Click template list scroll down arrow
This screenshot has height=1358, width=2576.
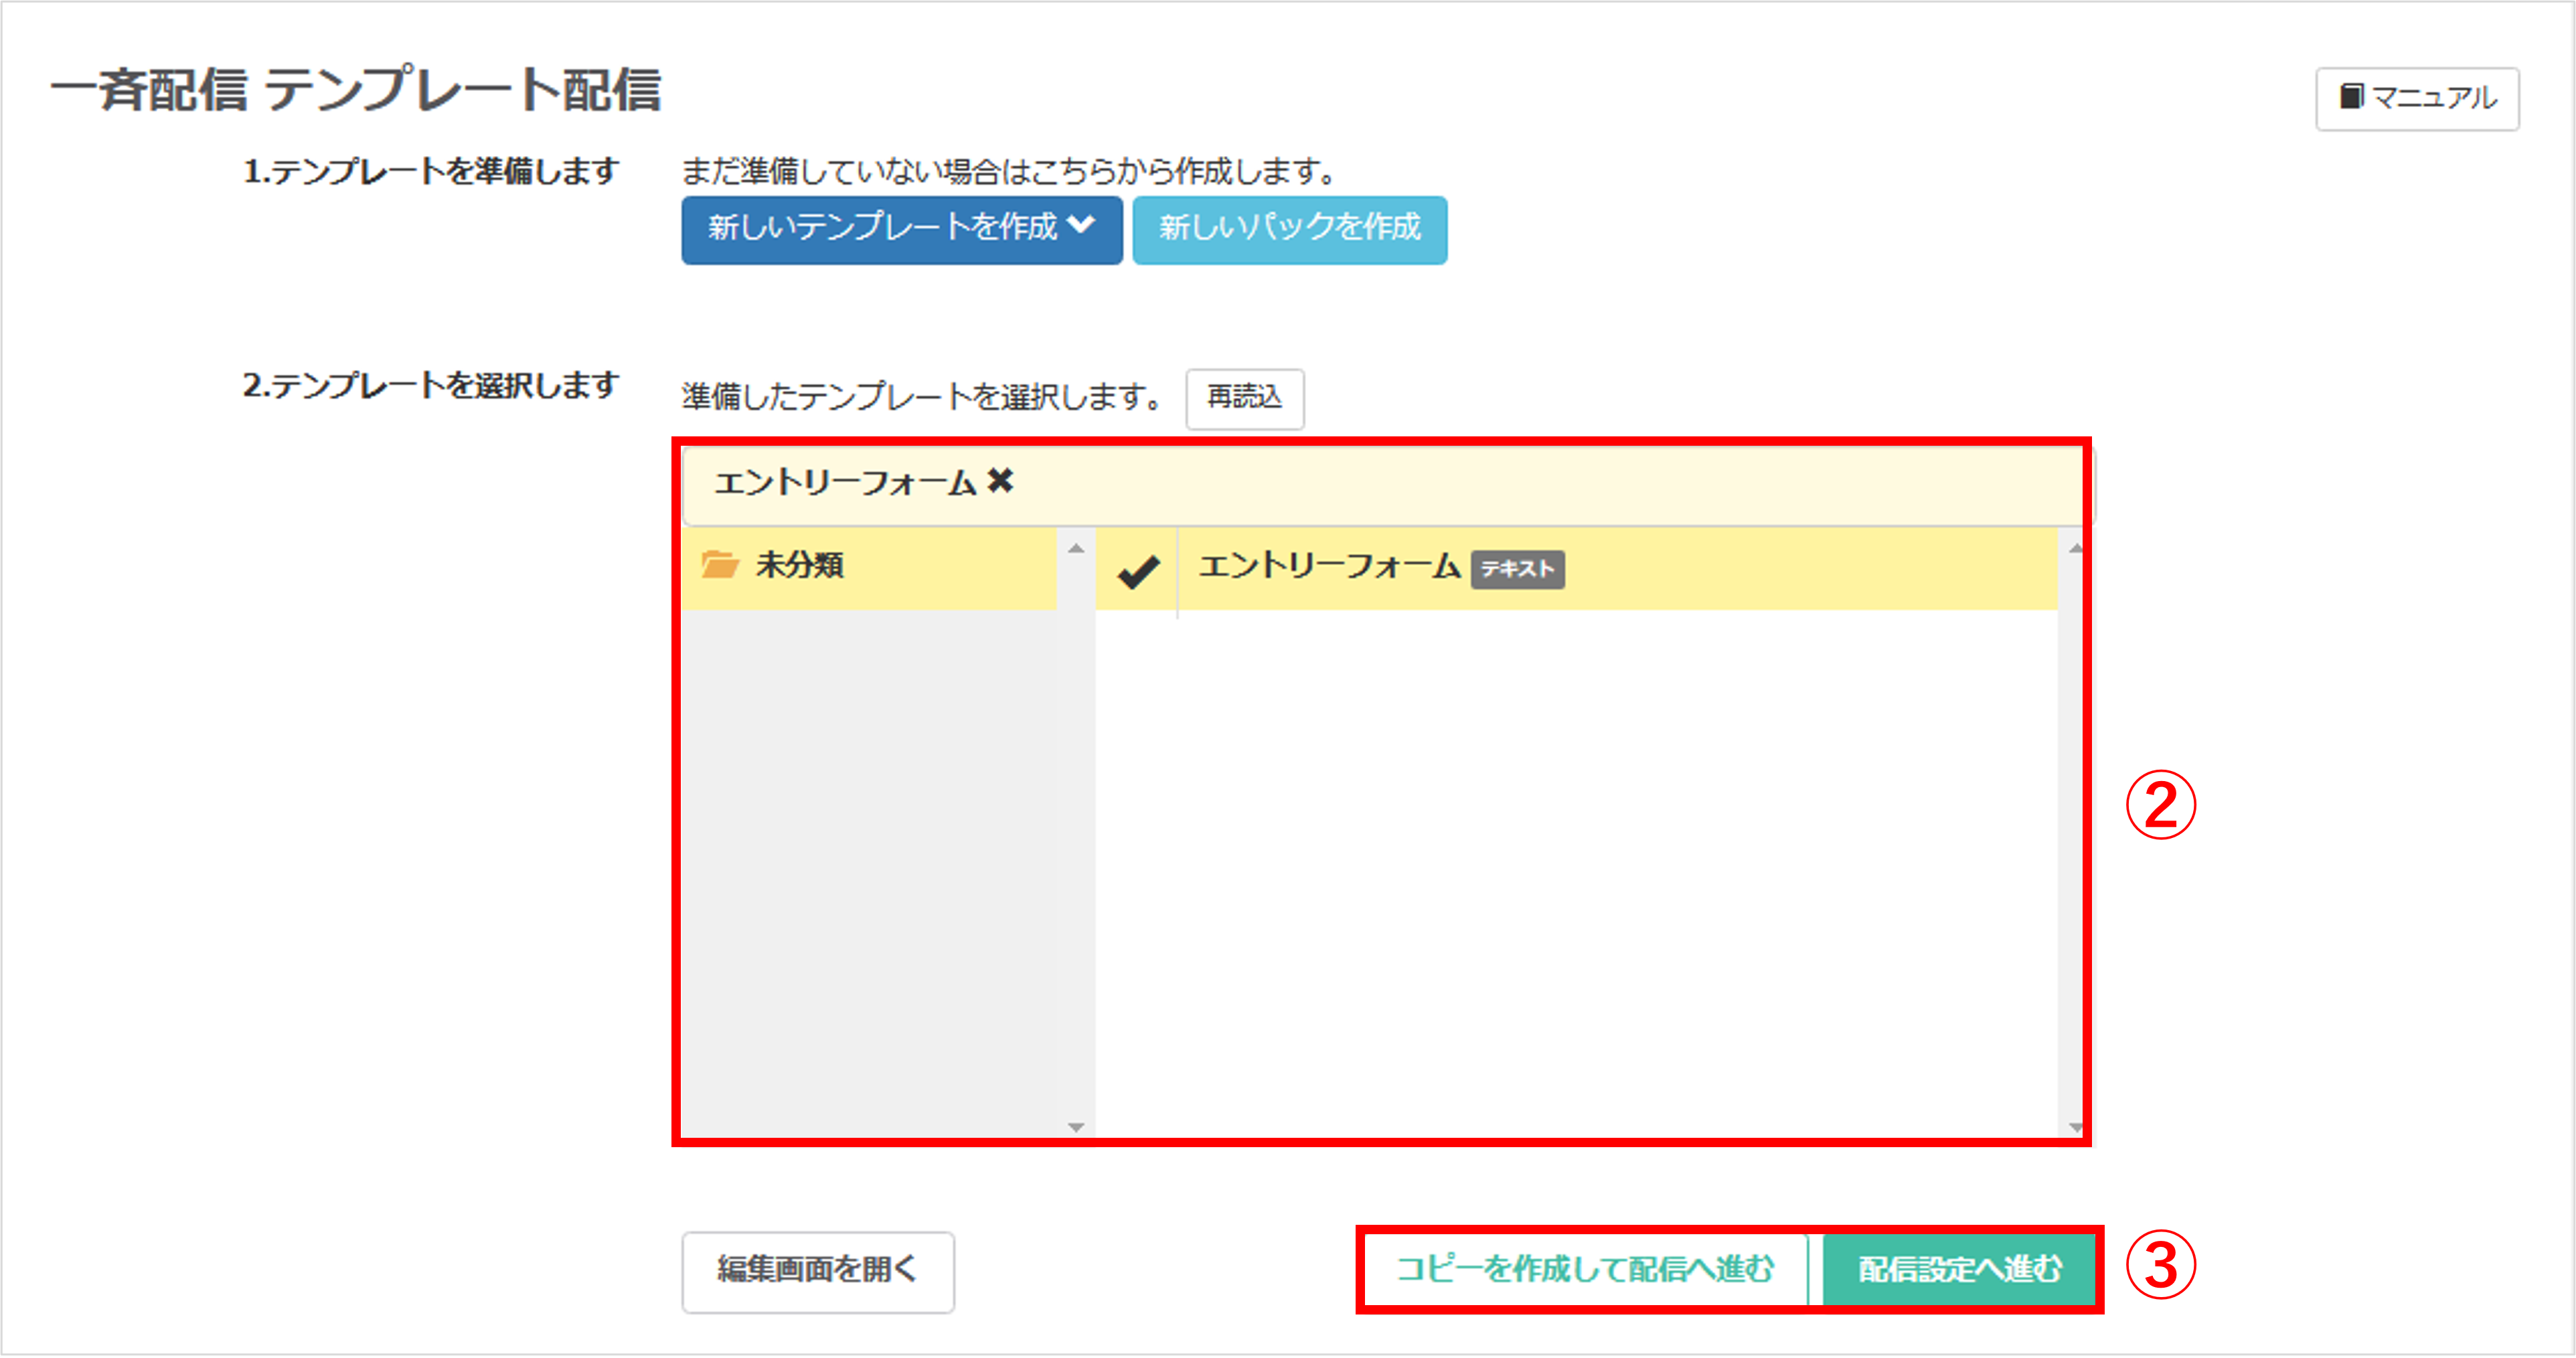pyautogui.click(x=2075, y=1127)
